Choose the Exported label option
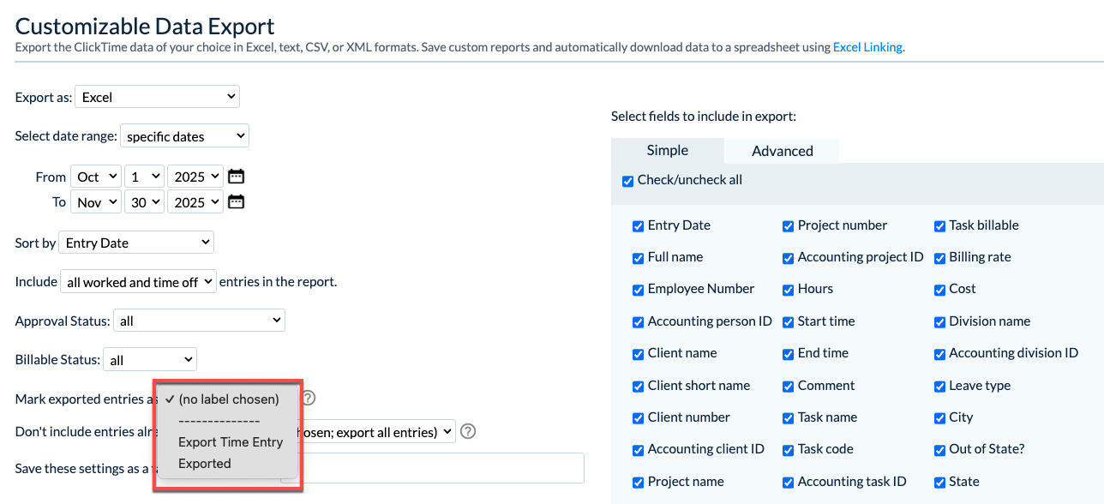 tap(228, 464)
